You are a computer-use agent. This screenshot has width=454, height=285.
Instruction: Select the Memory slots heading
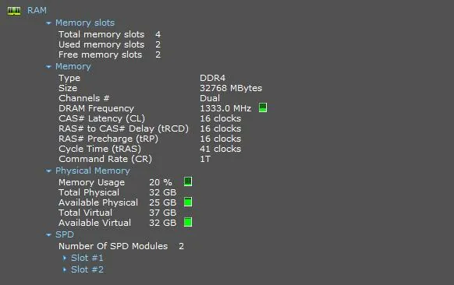[85, 23]
